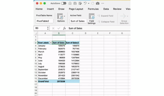Click cell value 1037408
Image resolution: width=164 pixels, height=96 pixels.
pyautogui.click(x=75, y=52)
